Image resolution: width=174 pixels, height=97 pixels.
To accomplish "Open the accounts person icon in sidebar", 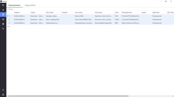I will [x=3, y=10].
